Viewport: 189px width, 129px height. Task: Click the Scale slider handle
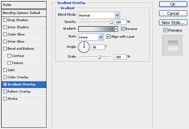click(x=99, y=57)
